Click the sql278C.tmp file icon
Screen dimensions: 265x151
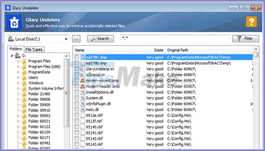pyautogui.click(x=83, y=57)
